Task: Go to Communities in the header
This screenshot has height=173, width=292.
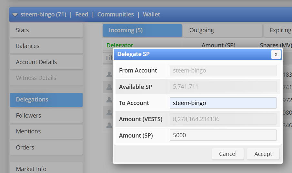Action: (116, 14)
